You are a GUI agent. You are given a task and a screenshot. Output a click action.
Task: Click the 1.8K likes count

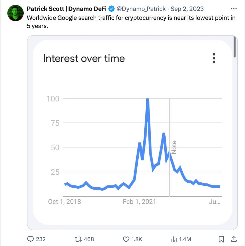[x=137, y=239]
